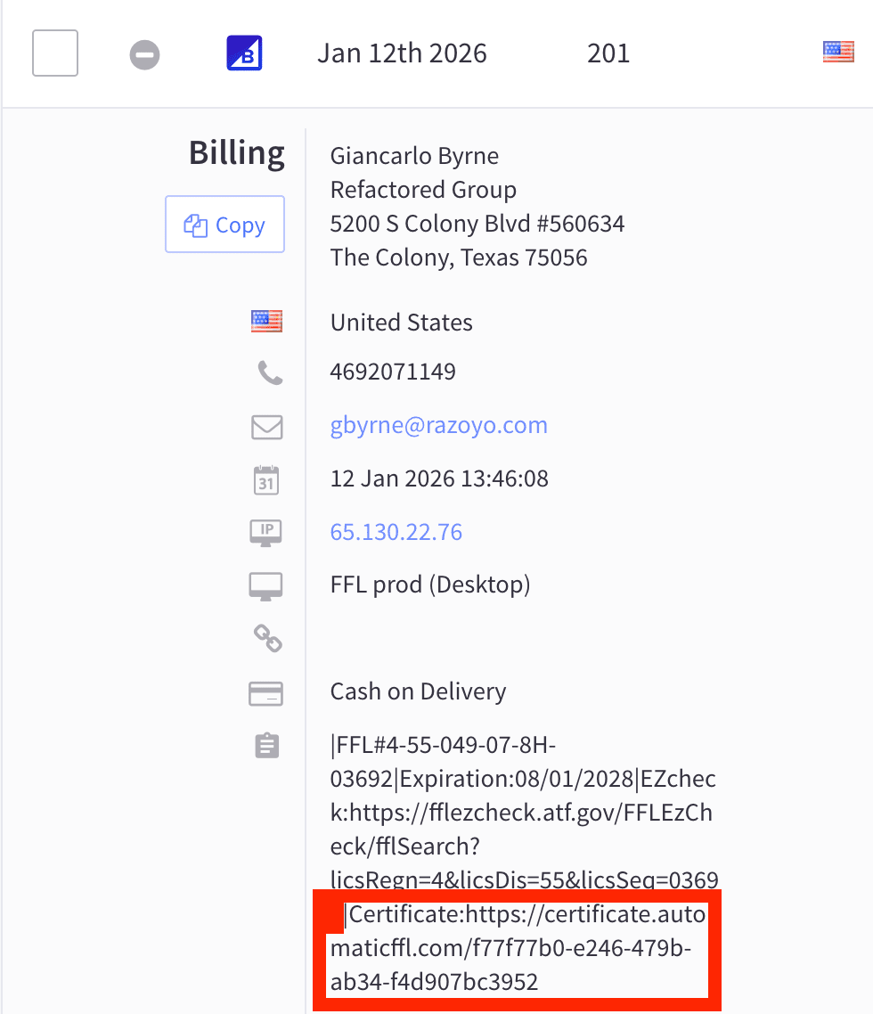873x1014 pixels.
Task: Click the billing name Giancarlo Byrne
Action: click(x=414, y=156)
